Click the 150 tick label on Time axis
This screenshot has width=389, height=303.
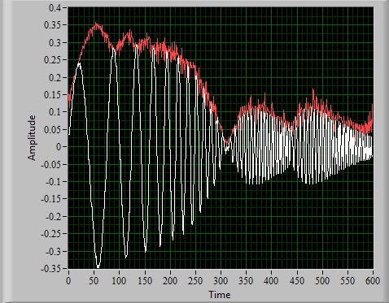click(x=145, y=281)
